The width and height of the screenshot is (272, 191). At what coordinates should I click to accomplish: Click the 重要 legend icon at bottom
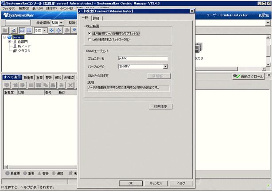[25, 173]
